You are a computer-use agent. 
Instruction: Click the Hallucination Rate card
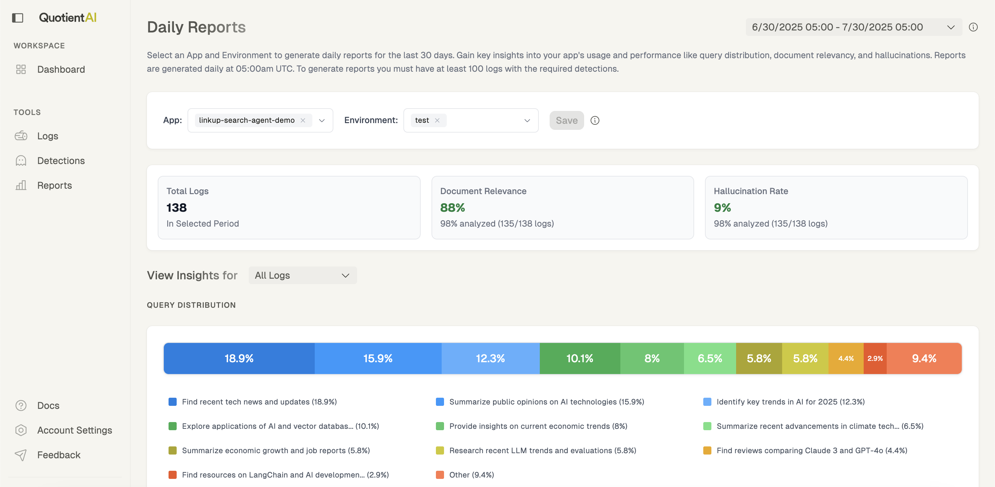click(x=836, y=208)
